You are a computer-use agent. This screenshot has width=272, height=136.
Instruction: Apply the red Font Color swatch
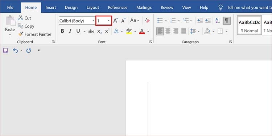(x=142, y=31)
